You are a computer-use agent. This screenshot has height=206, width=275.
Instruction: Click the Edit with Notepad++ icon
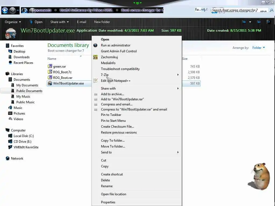(x=95, y=80)
